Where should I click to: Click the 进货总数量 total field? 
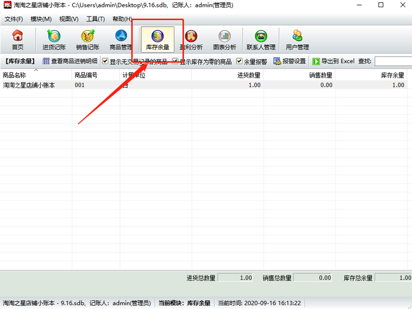coord(235,278)
